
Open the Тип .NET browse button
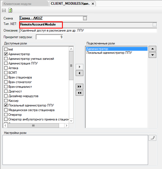[155, 25]
